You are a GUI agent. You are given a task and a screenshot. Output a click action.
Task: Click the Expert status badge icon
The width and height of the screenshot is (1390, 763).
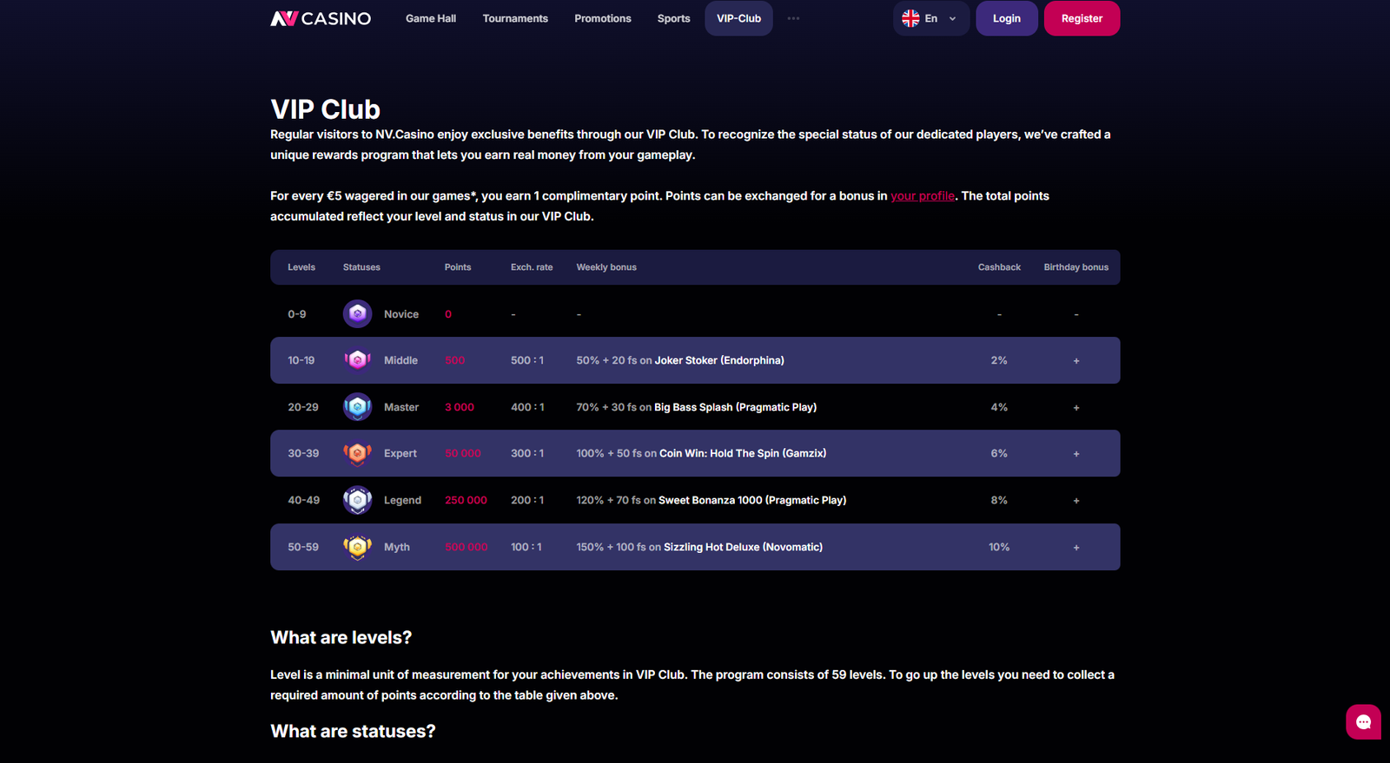(x=357, y=453)
